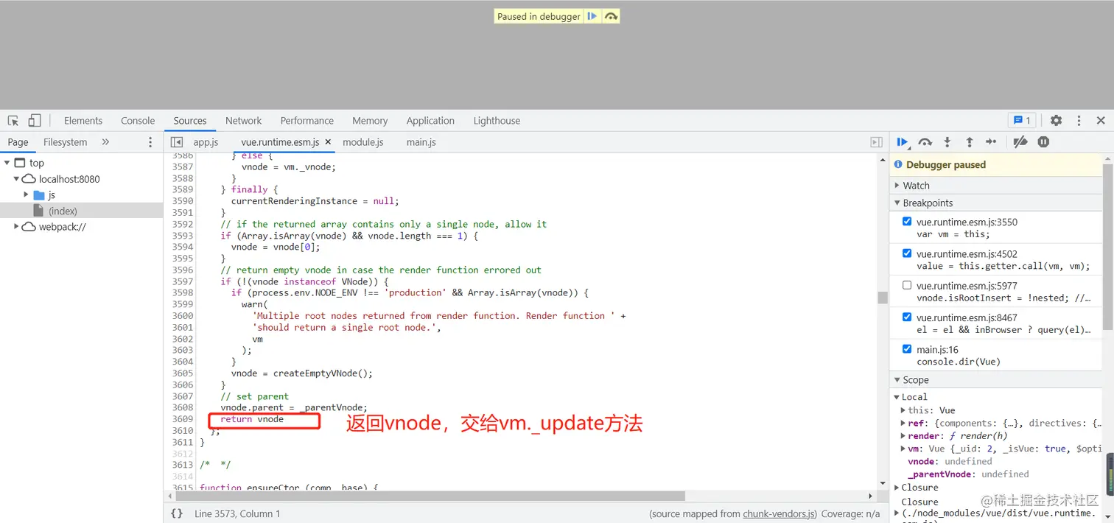Disable breakpoint vue.runtime.esm.js:3550
This screenshot has width=1114, height=523.
coord(907,222)
